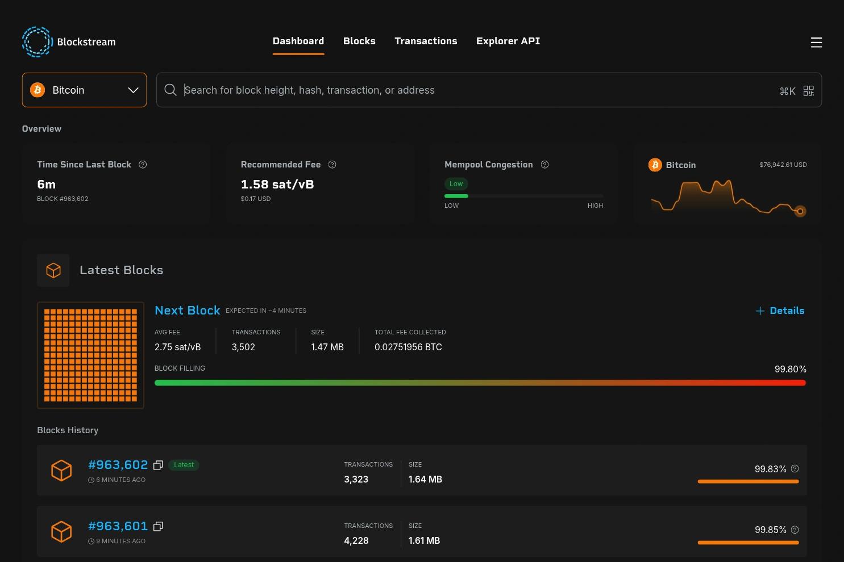
Task: Copy block #963,602 hash icon
Action: tap(158, 465)
